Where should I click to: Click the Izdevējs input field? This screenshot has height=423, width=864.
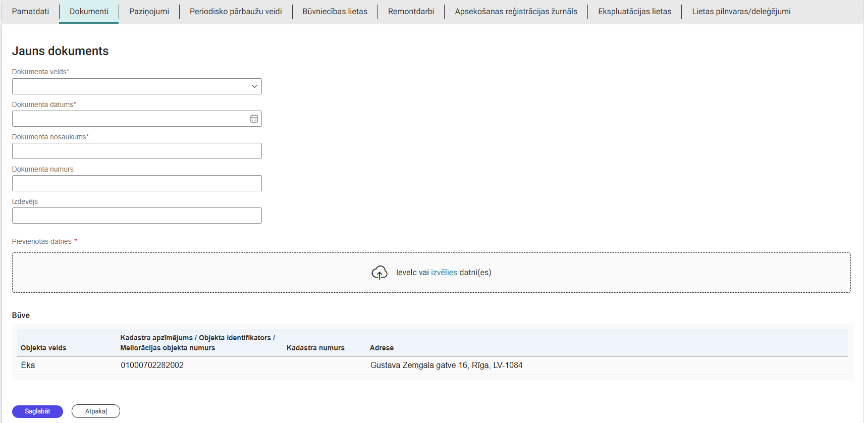(x=137, y=216)
